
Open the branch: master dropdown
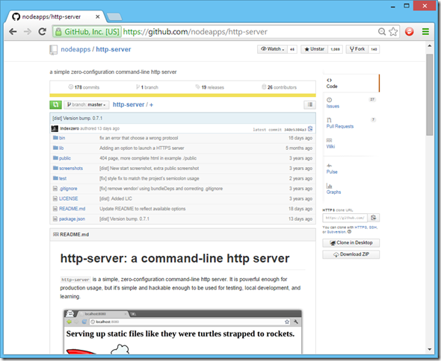point(87,104)
